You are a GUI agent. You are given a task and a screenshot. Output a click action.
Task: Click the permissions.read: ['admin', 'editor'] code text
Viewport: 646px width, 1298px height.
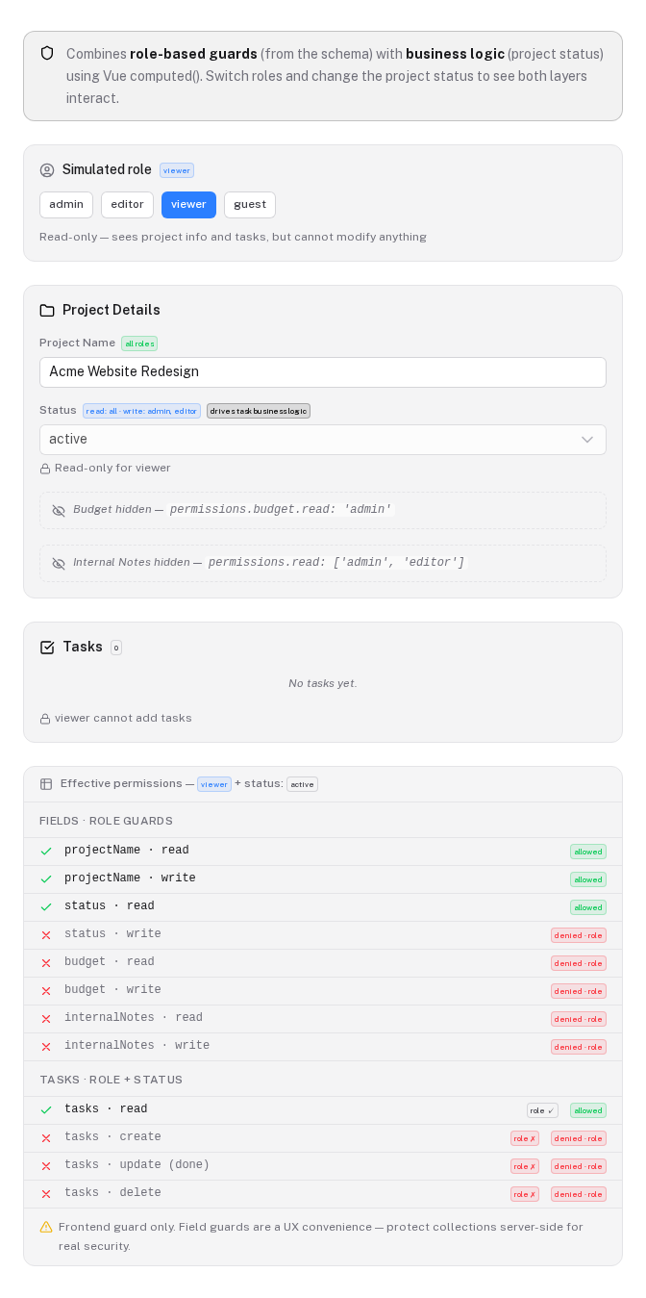[x=336, y=563]
